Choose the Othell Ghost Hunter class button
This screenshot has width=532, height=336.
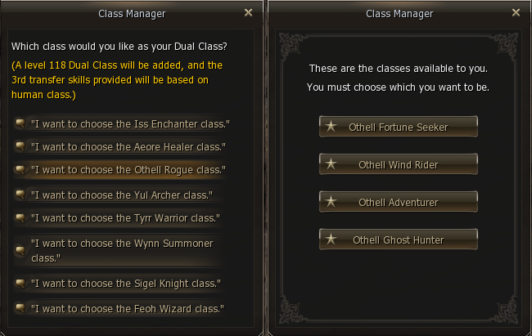coord(398,240)
